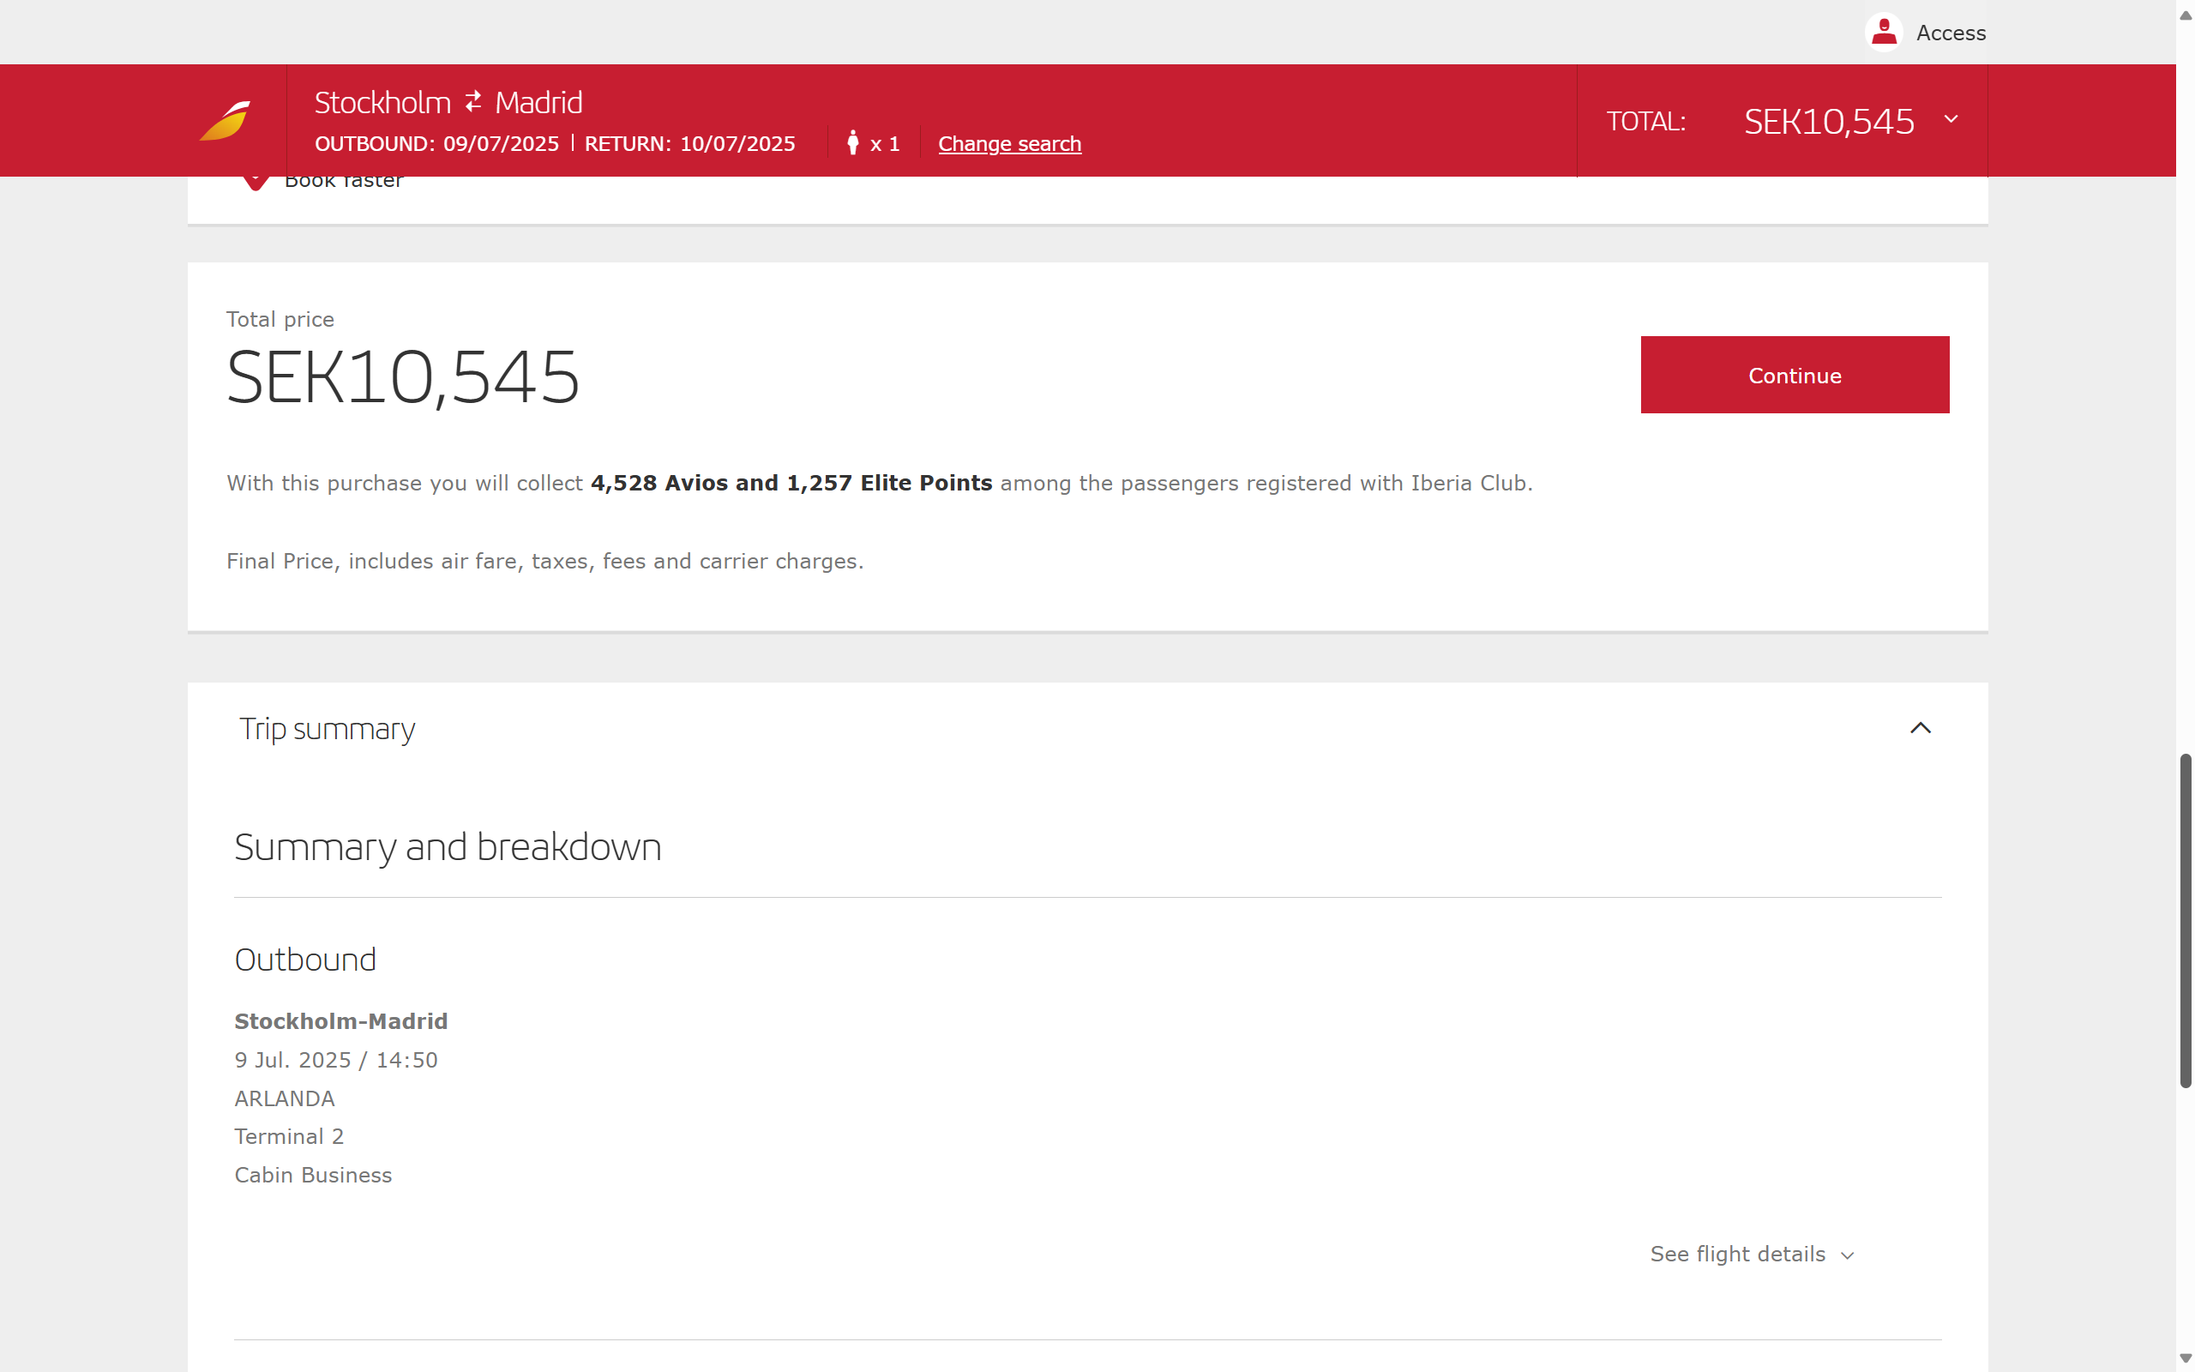The height and width of the screenshot is (1372, 2195).
Task: Click the header total SEK10,545 amount
Action: [x=1829, y=121]
